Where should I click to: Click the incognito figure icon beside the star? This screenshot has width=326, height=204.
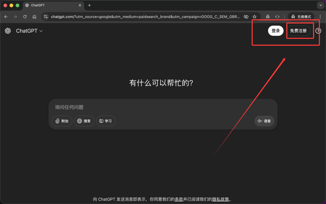point(268,17)
